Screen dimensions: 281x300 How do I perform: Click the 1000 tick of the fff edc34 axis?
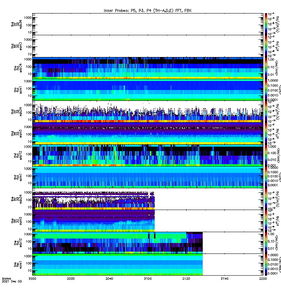28,192
